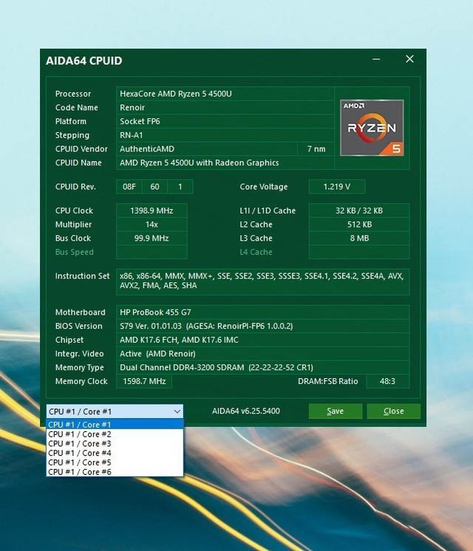Click the Integr. Video Active (AMD Renoir) value
This screenshot has width=473, height=551.
(x=262, y=354)
